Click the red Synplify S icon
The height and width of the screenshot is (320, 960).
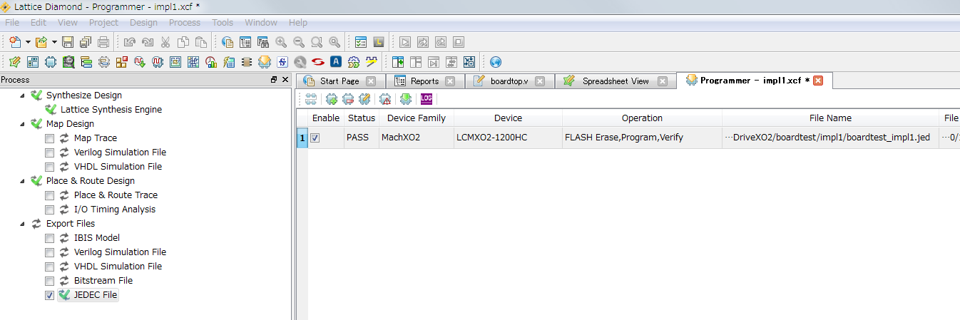[318, 62]
